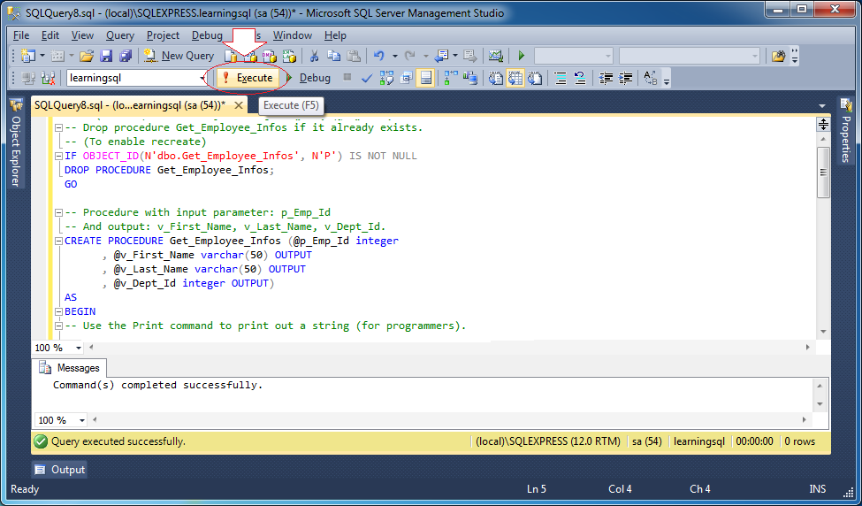Click the Navigate Backward icon

click(x=441, y=56)
